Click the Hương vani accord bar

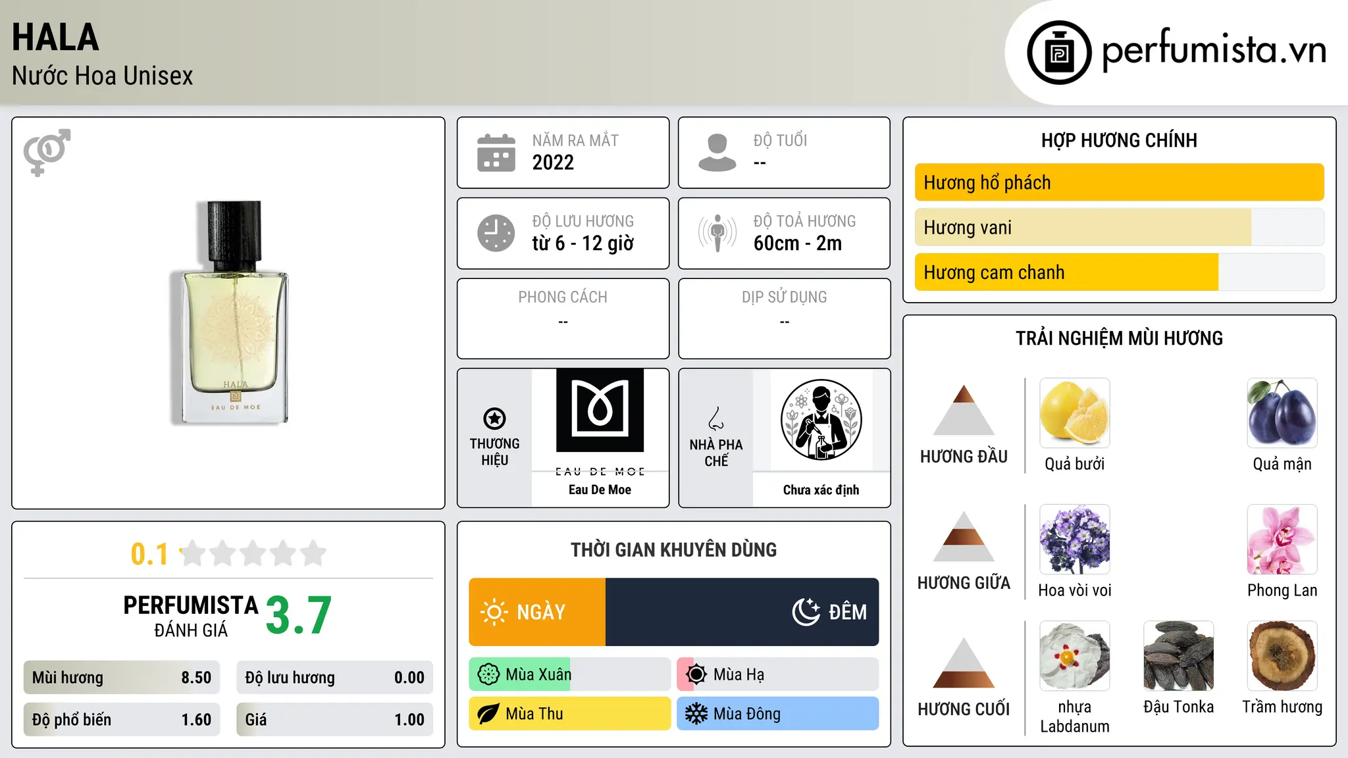point(1119,227)
